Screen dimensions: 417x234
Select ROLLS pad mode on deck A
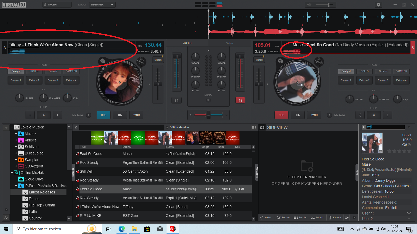[x=34, y=71]
